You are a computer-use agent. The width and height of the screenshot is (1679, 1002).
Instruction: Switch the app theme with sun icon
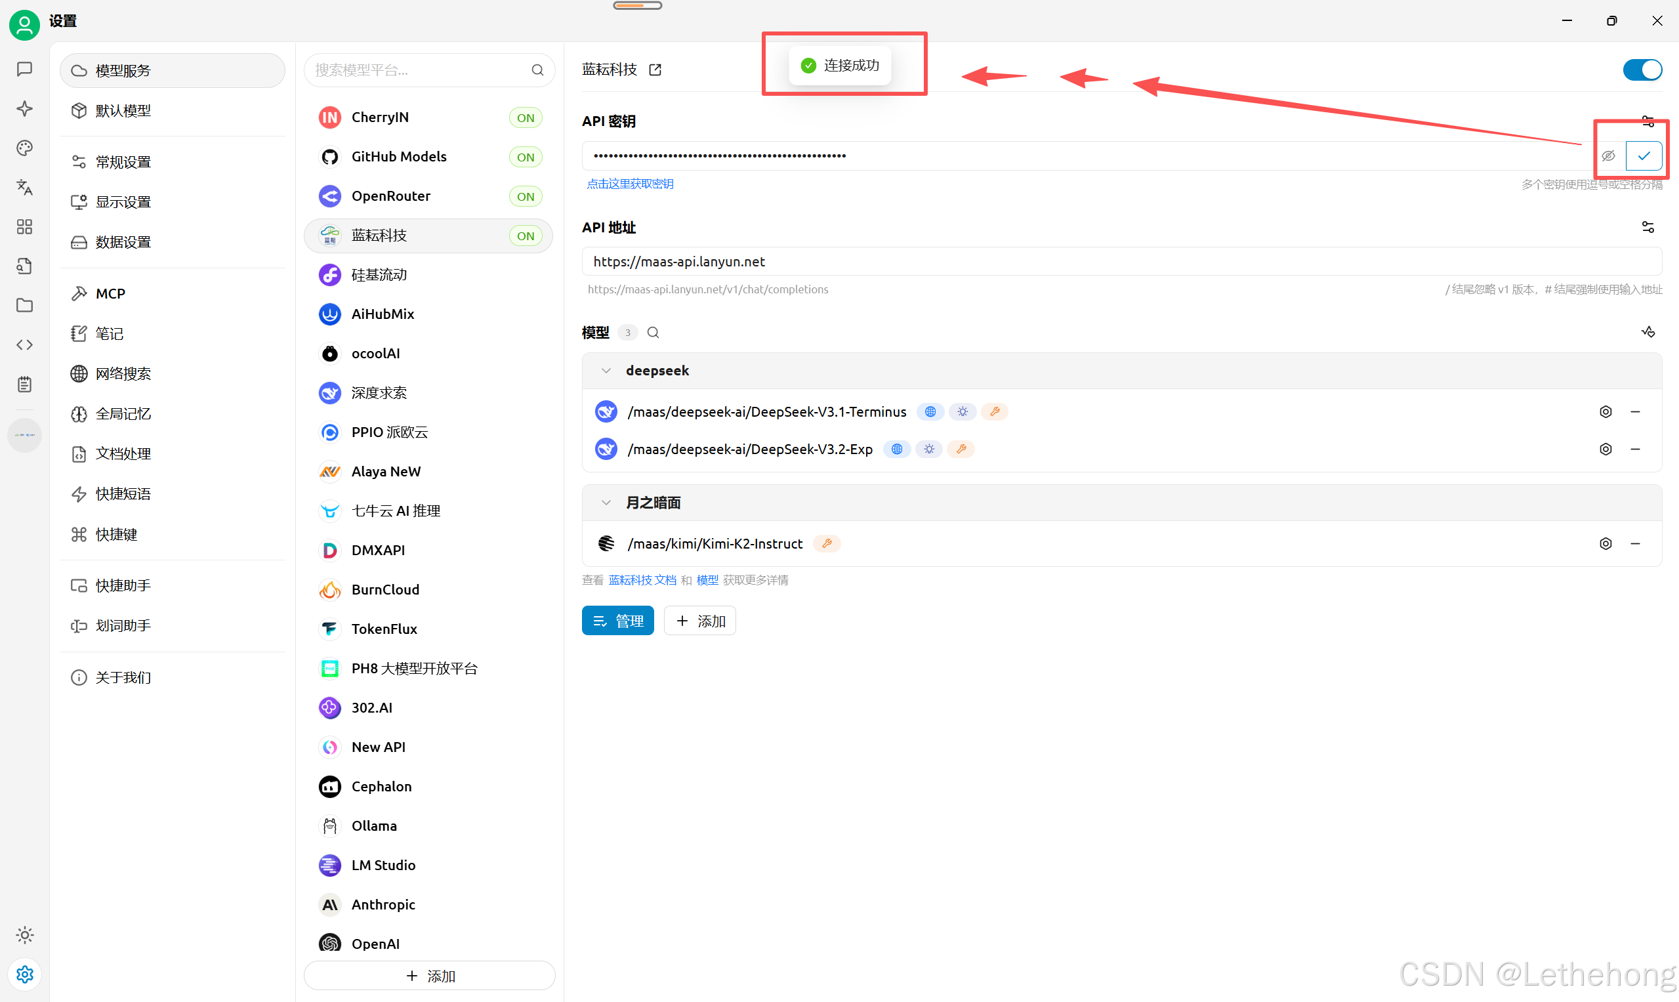[24, 934]
